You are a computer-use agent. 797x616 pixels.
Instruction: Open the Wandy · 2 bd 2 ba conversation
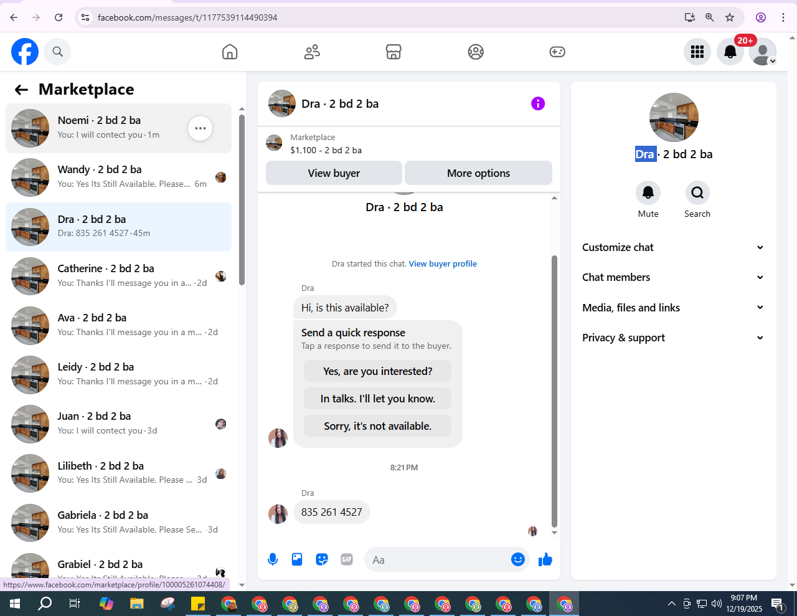[118, 178]
